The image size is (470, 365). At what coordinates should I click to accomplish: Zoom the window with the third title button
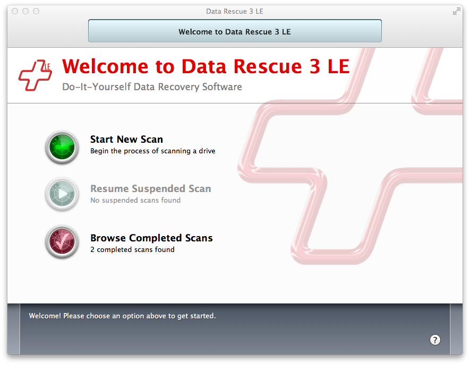pos(36,11)
